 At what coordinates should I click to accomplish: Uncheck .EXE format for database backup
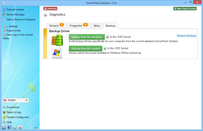(x=108, y=37)
